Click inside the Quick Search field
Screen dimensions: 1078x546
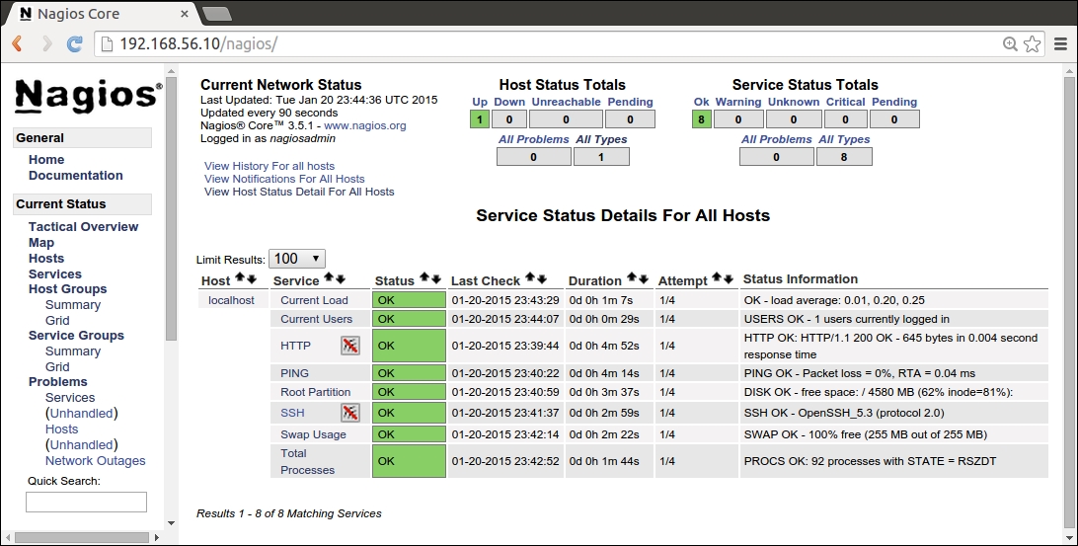coord(86,503)
